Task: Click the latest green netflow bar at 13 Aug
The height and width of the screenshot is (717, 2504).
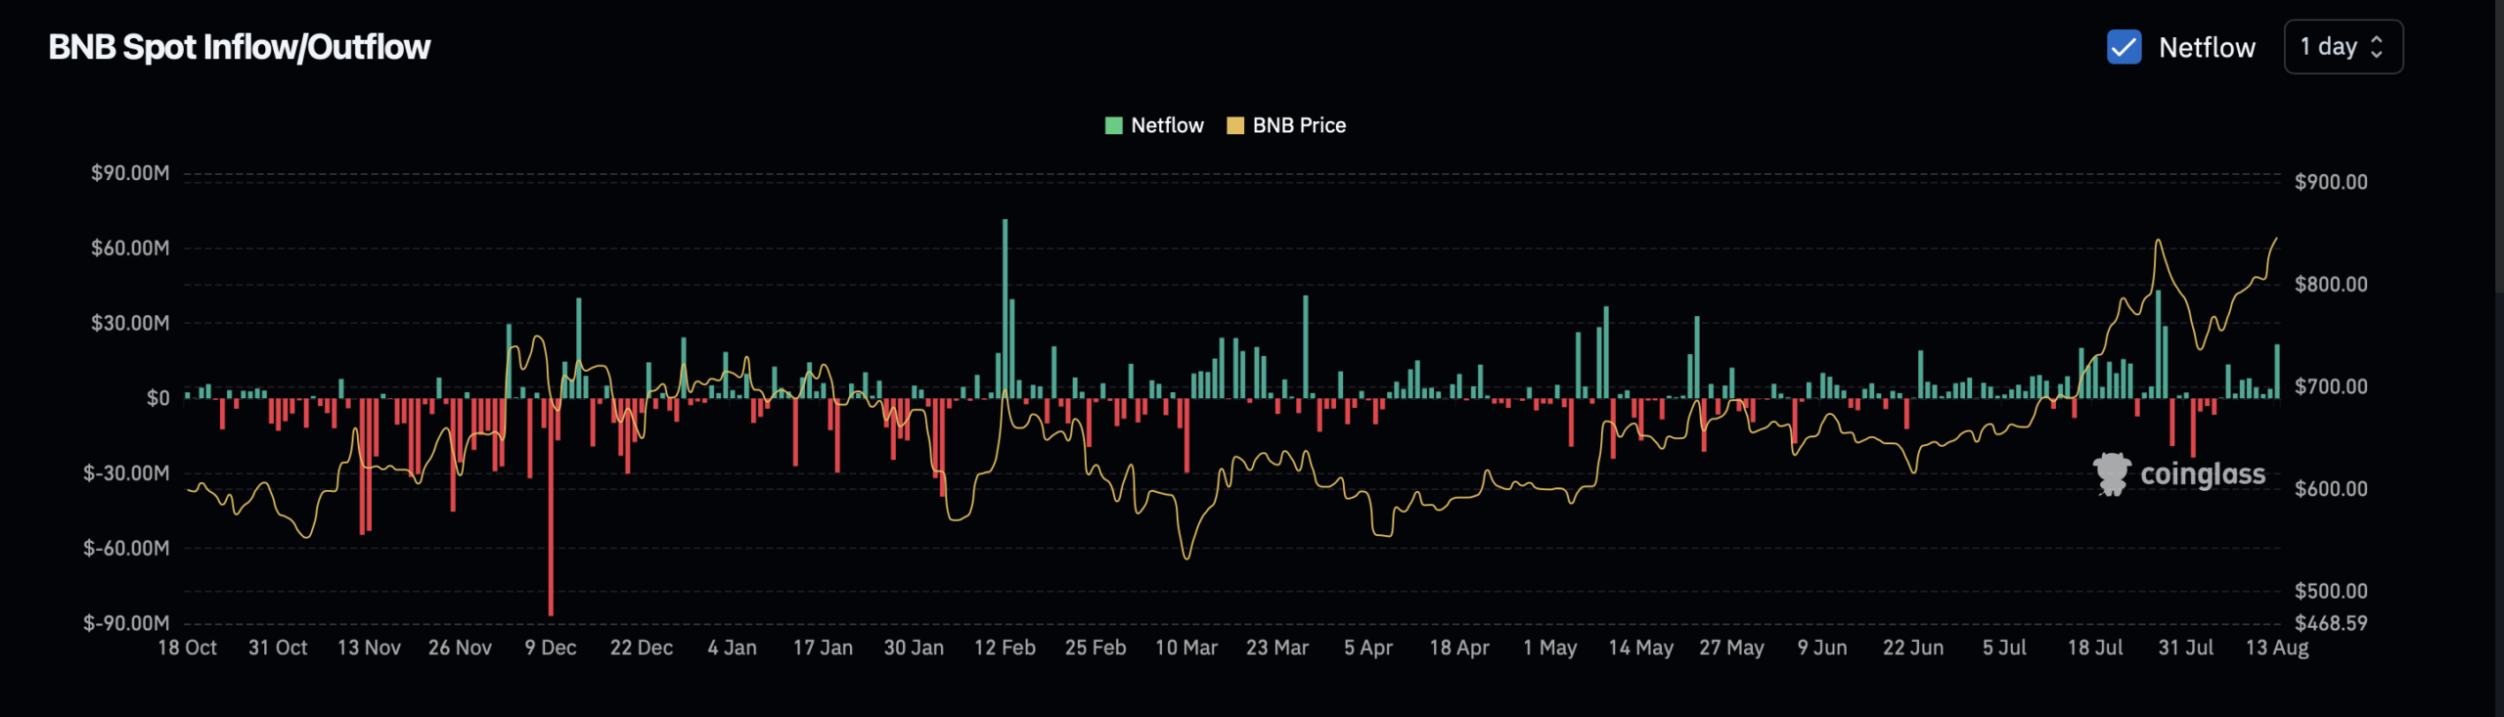Action: [2277, 371]
